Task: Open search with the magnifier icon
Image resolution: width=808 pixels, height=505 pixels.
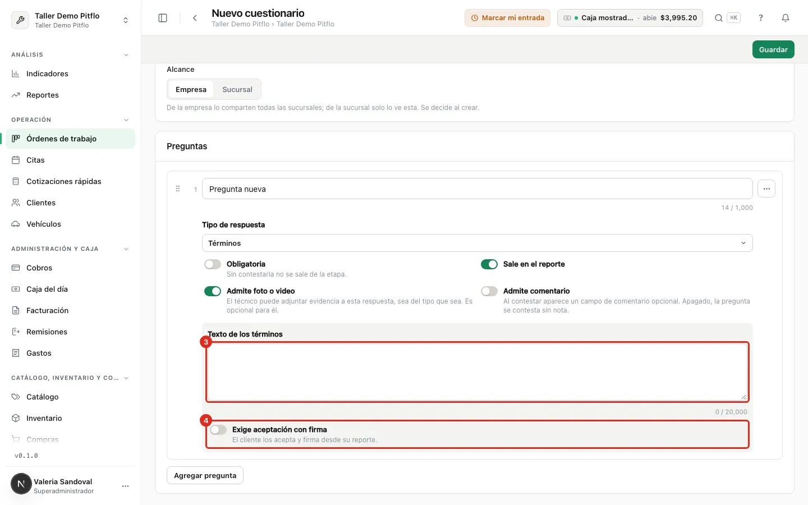Action: click(718, 18)
